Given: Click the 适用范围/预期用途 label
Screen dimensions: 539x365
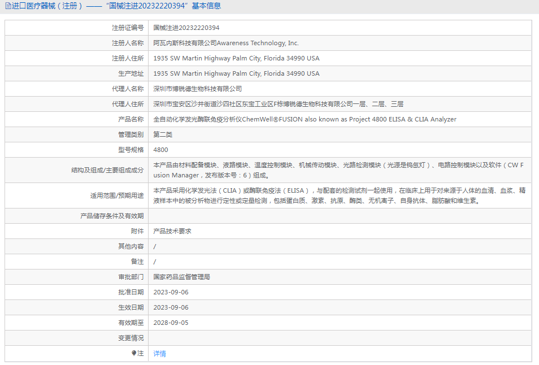Looking at the screenshot, I should (x=117, y=195).
